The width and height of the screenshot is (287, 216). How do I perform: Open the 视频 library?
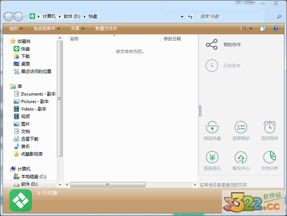(x=22, y=116)
